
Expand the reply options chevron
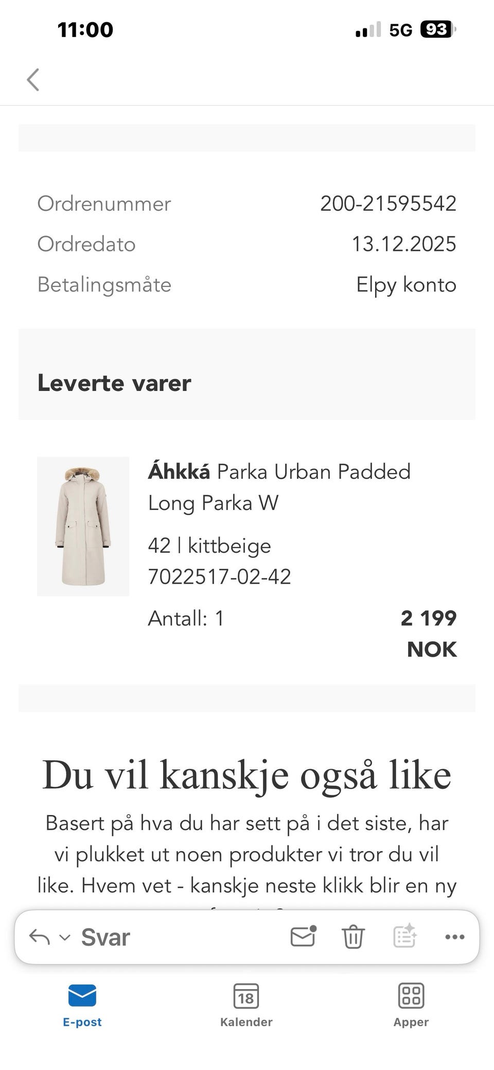pyautogui.click(x=65, y=937)
